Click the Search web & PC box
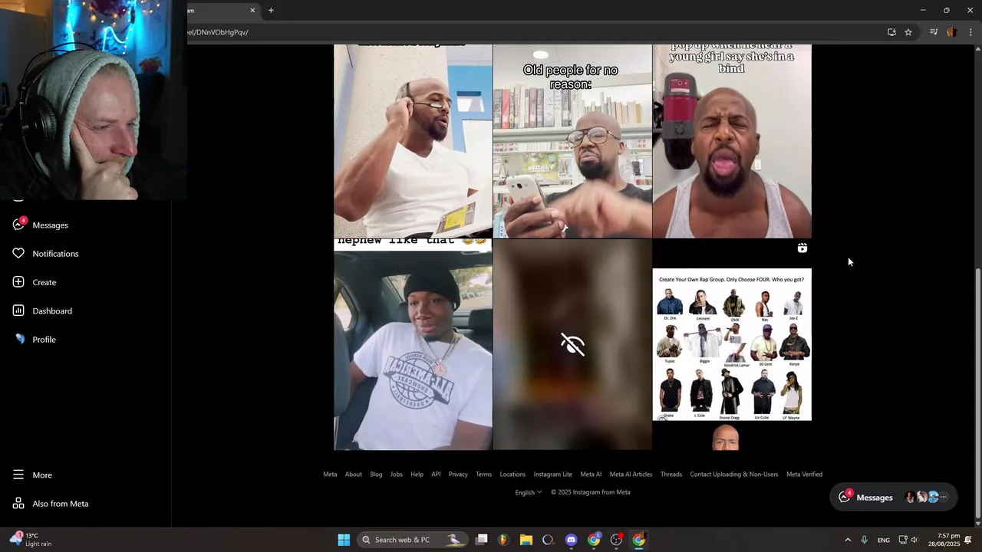The height and width of the screenshot is (552, 982). [x=413, y=540]
